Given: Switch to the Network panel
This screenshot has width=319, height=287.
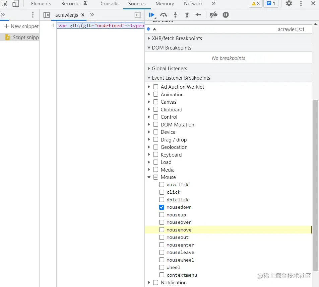Looking at the screenshot, I should tap(193, 4).
